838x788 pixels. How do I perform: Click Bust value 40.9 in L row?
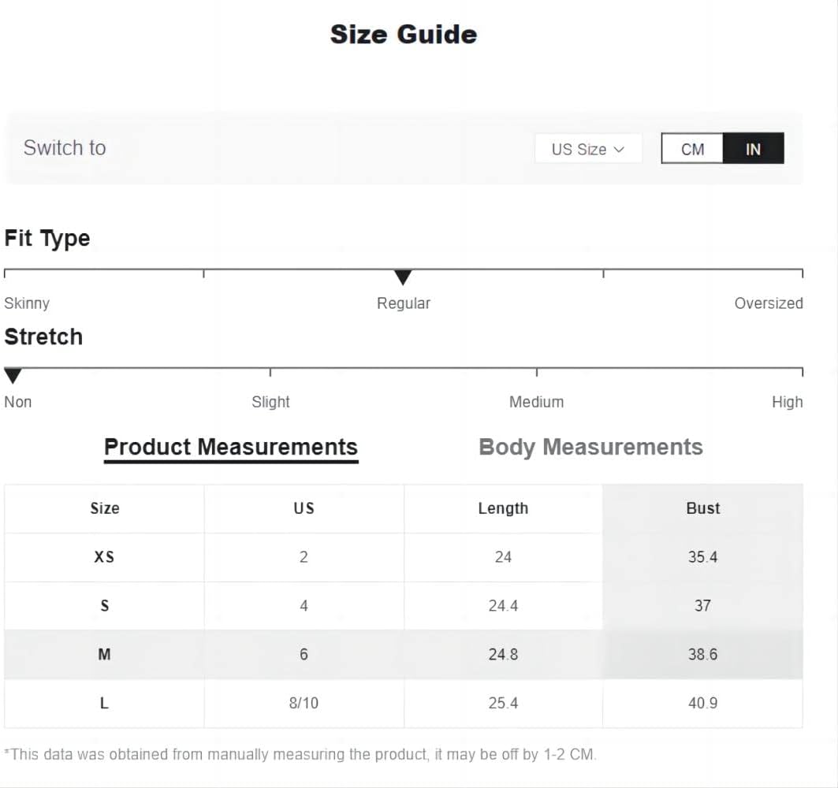pyautogui.click(x=702, y=703)
